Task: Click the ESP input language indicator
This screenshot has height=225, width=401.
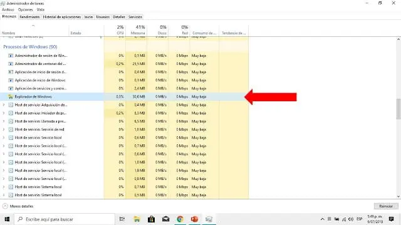Action: click(359, 219)
